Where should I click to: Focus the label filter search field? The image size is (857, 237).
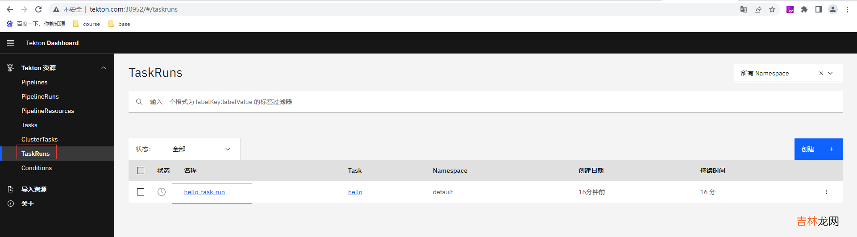click(491, 102)
